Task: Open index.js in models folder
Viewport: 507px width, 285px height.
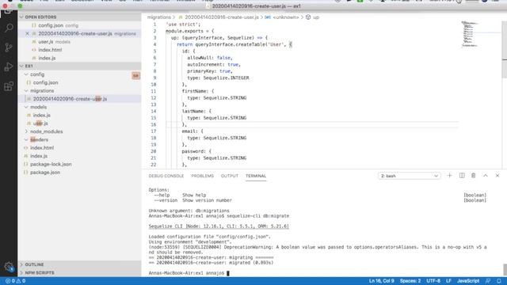Action: click(x=79, y=115)
